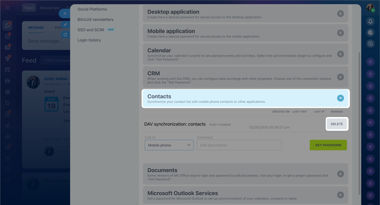Open calendar icon in left sidebar
The width and height of the screenshot is (380, 205).
point(7,70)
